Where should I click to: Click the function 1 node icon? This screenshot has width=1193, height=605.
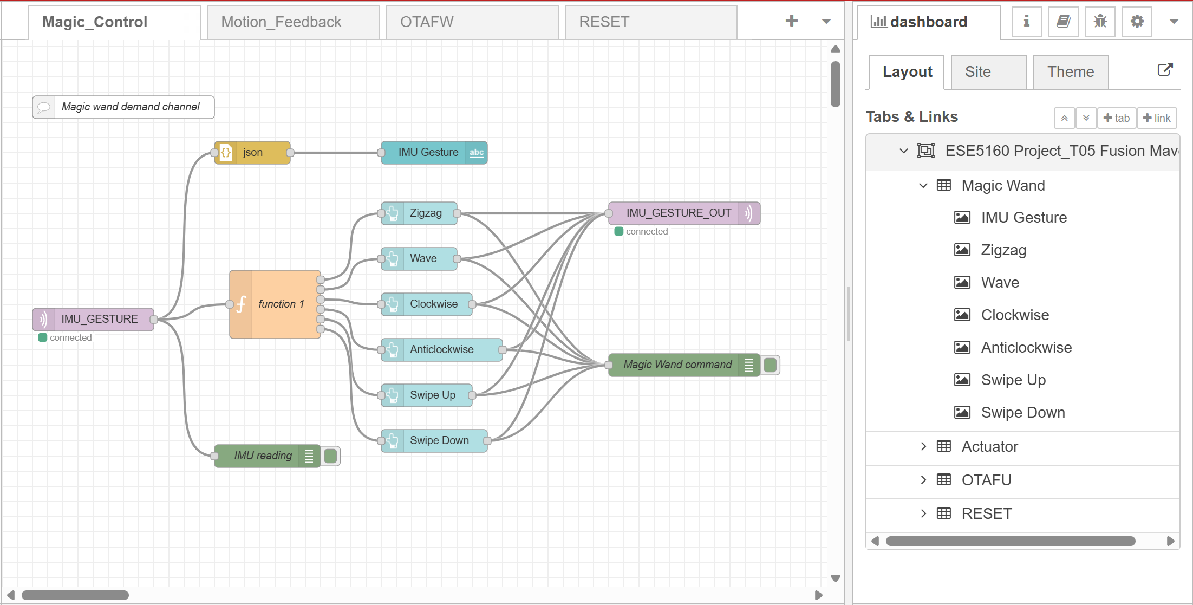pyautogui.click(x=242, y=304)
